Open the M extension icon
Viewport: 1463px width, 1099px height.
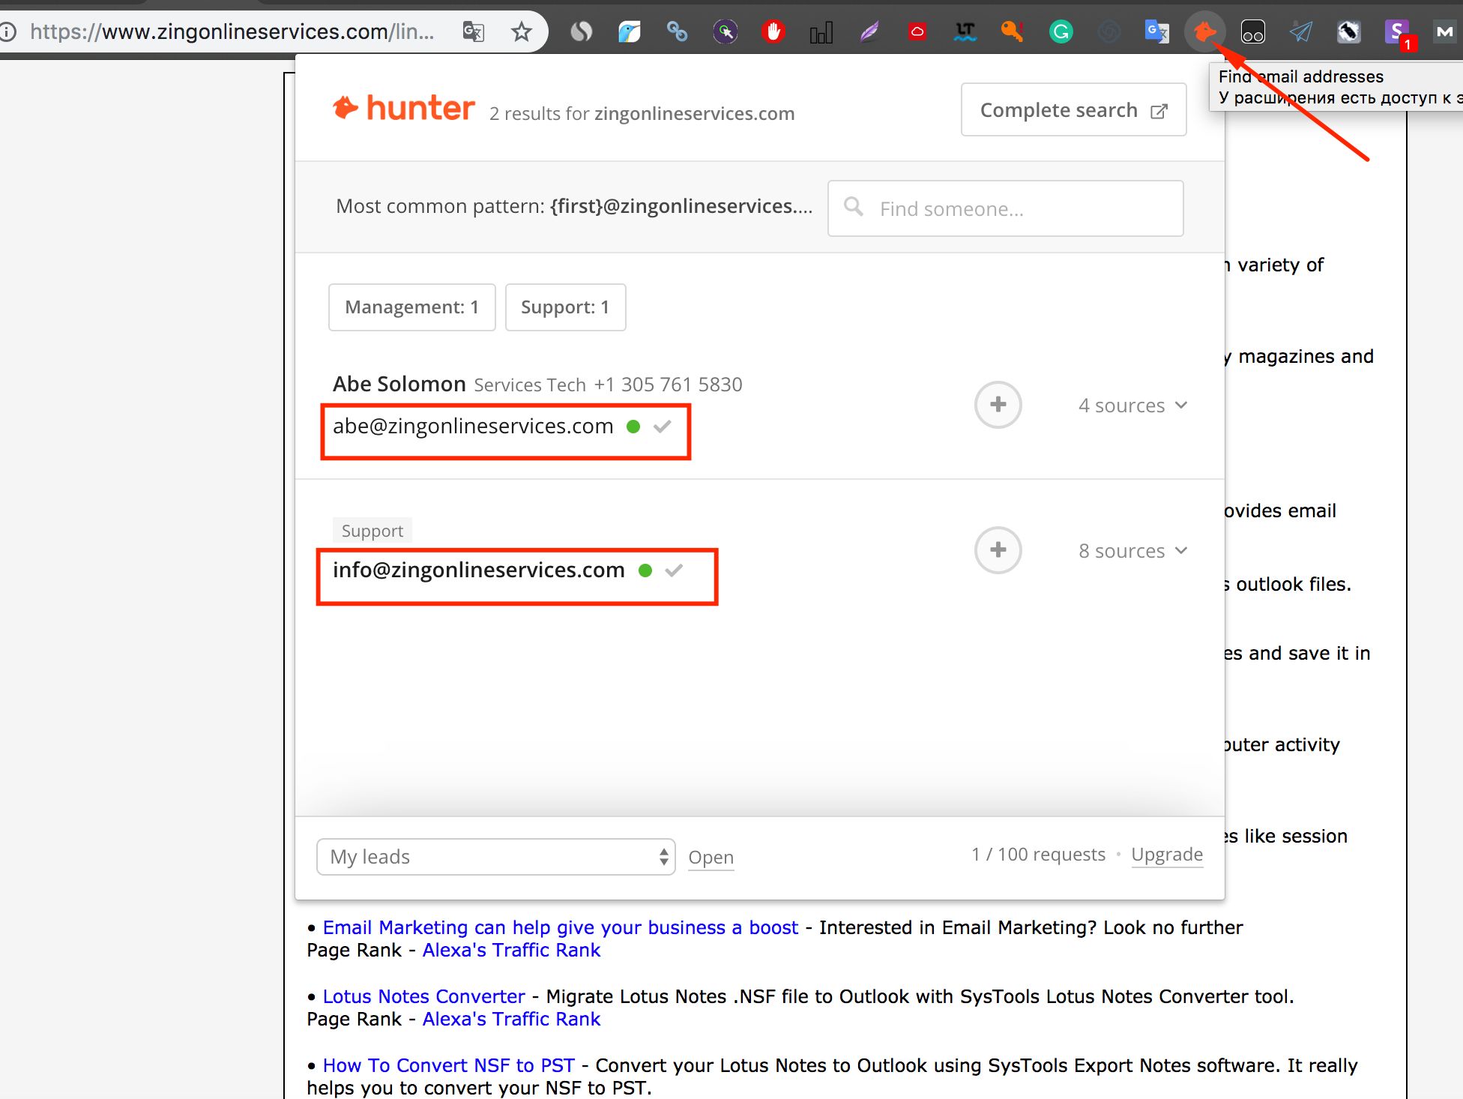coord(1444,31)
